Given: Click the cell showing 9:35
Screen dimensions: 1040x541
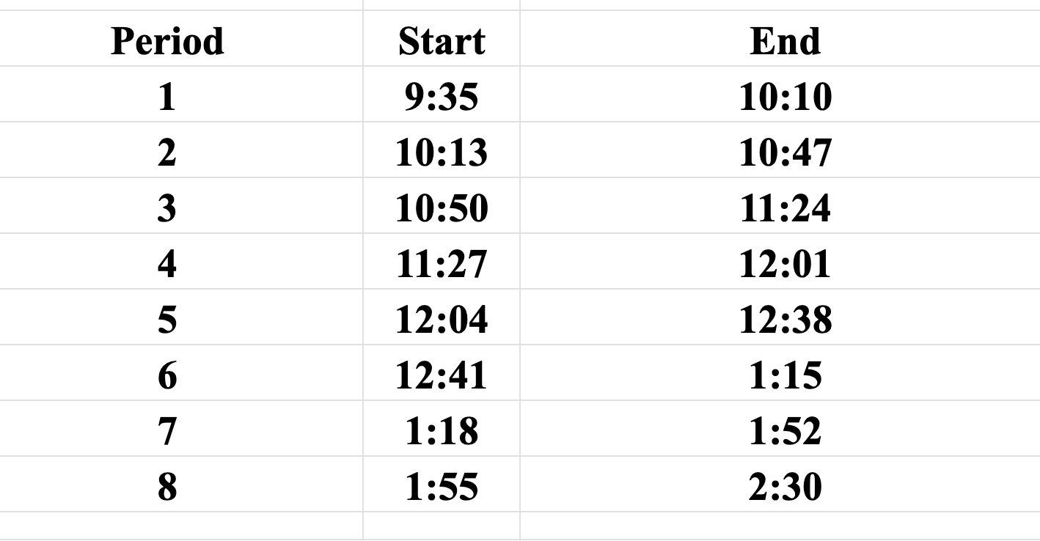Looking at the screenshot, I should coord(442,97).
